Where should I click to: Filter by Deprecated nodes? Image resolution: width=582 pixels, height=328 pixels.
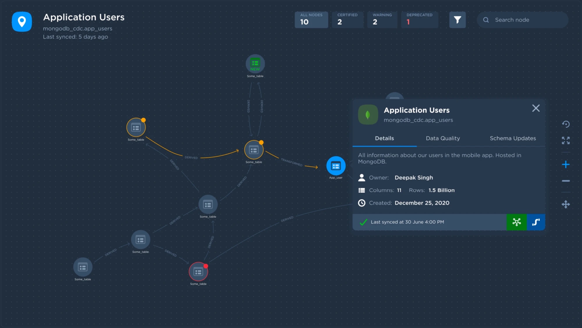coord(420,20)
